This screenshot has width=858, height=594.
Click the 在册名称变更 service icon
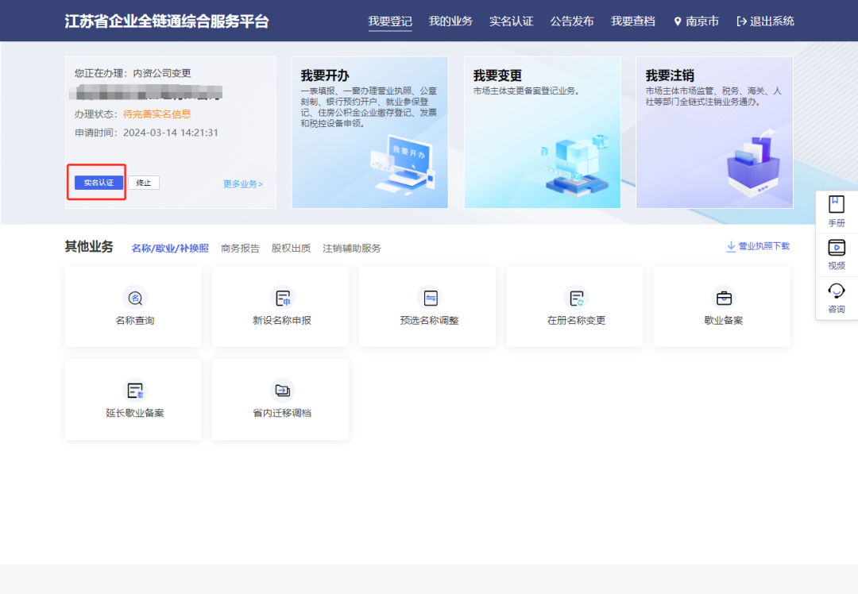(574, 306)
